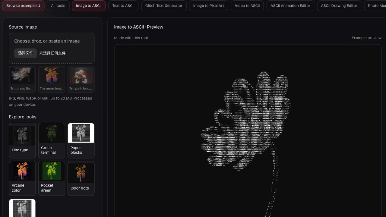Click the ASCII flower preview canvas
Image resolution: width=386 pixels, height=217 pixels.
click(x=248, y=131)
